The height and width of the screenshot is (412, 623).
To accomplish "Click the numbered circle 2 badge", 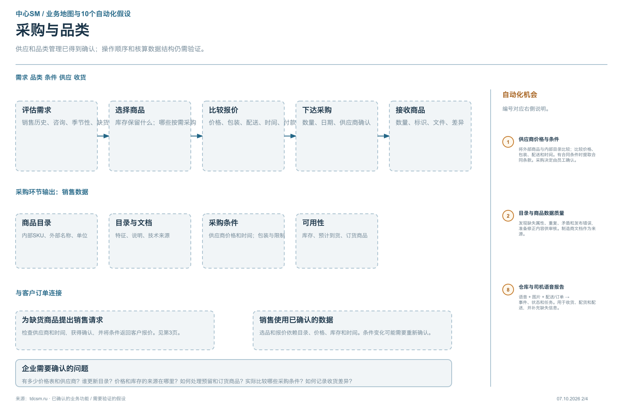I will pos(508,216).
